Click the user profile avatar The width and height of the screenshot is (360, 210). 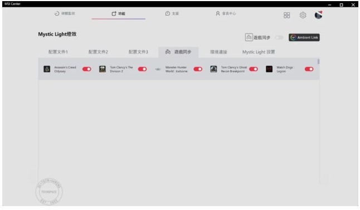(x=318, y=15)
